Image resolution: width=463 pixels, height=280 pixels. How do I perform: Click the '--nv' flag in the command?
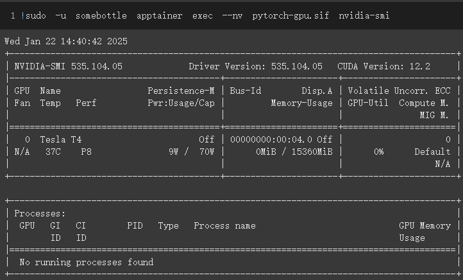click(x=232, y=15)
